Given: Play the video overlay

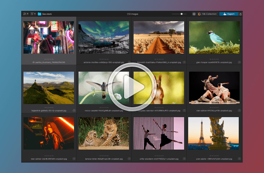Looking at the screenshot, I should coord(132,87).
